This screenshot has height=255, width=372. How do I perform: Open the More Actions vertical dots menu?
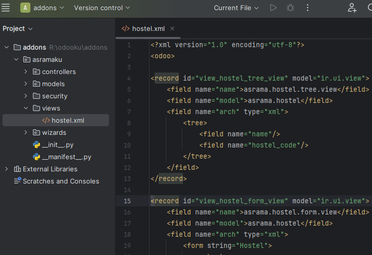[308, 8]
